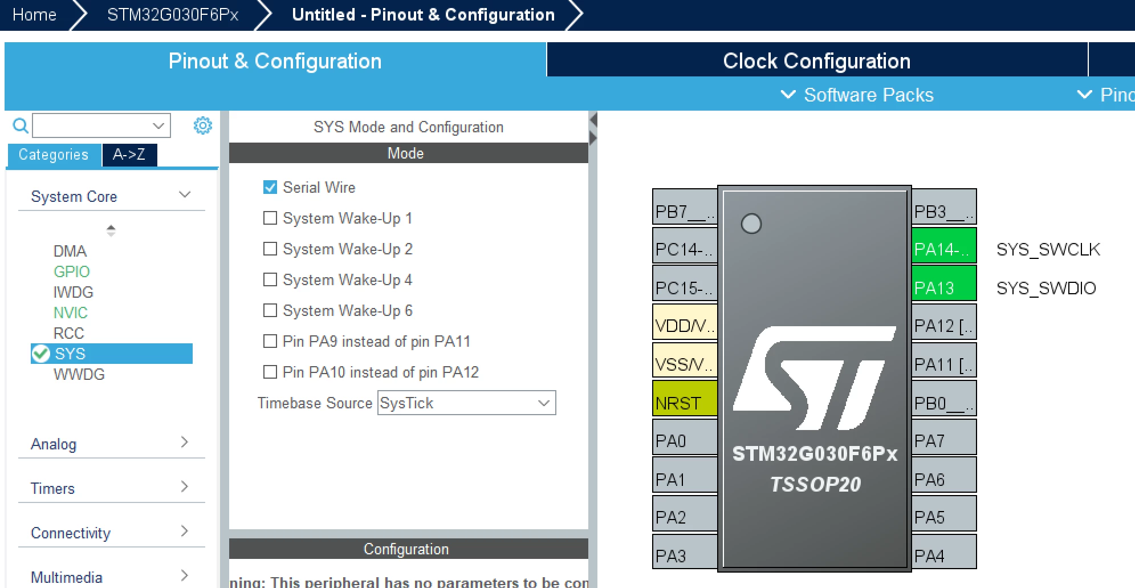Switch to the A->Z tab
Screen dimensions: 1135x588
click(129, 155)
